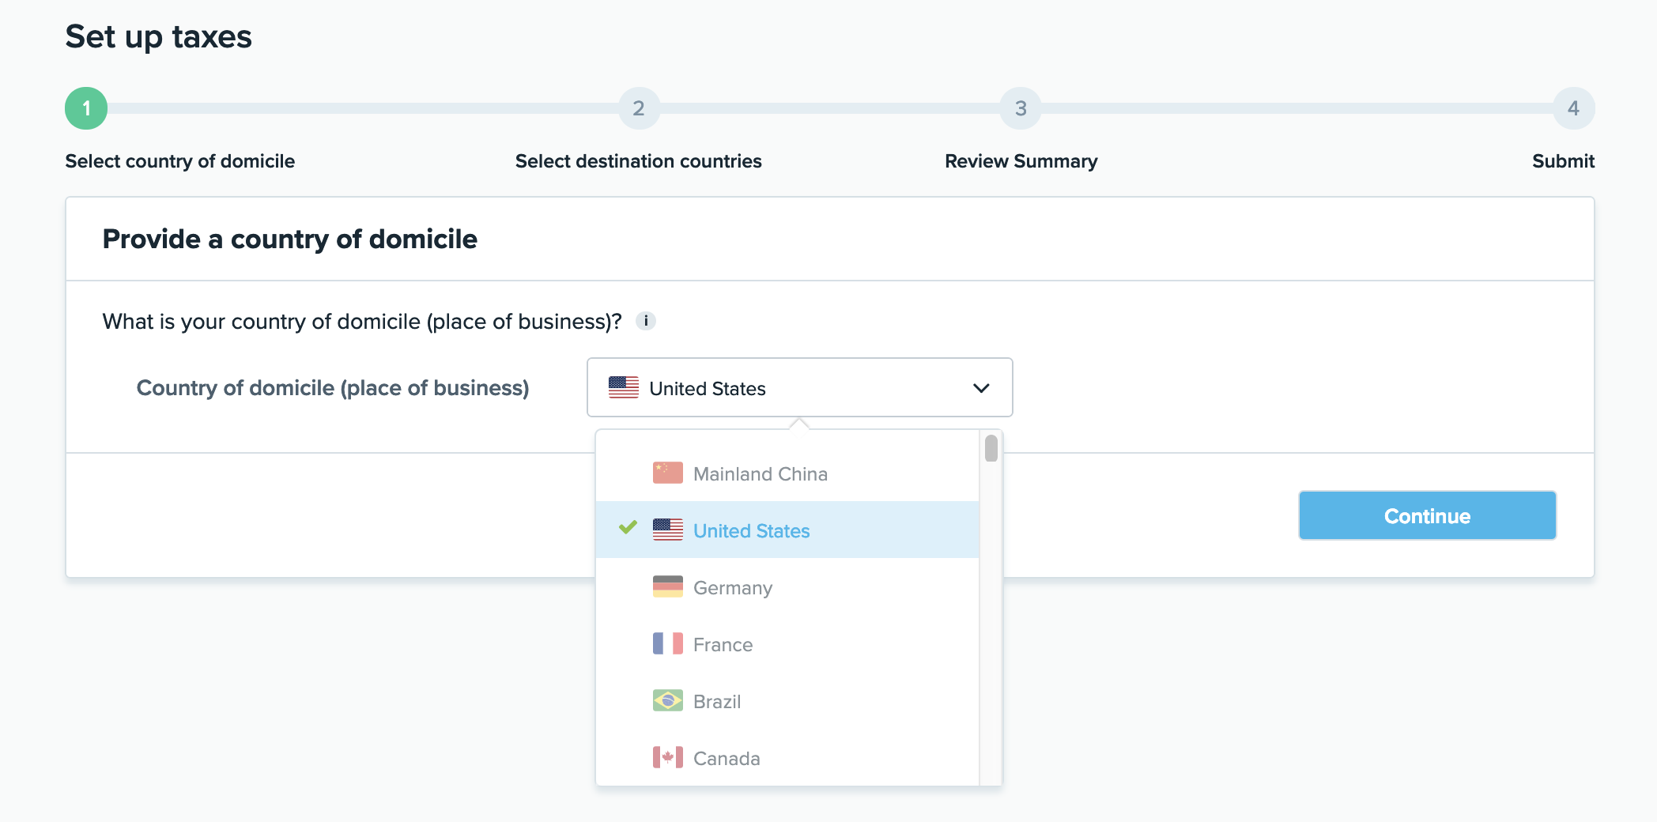Click the info icon beside domicile question

point(646,321)
